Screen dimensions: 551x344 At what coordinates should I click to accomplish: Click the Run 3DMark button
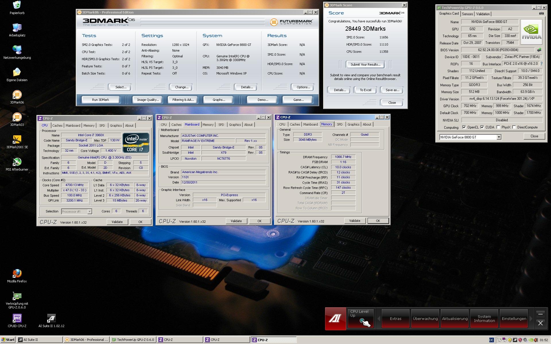click(100, 100)
